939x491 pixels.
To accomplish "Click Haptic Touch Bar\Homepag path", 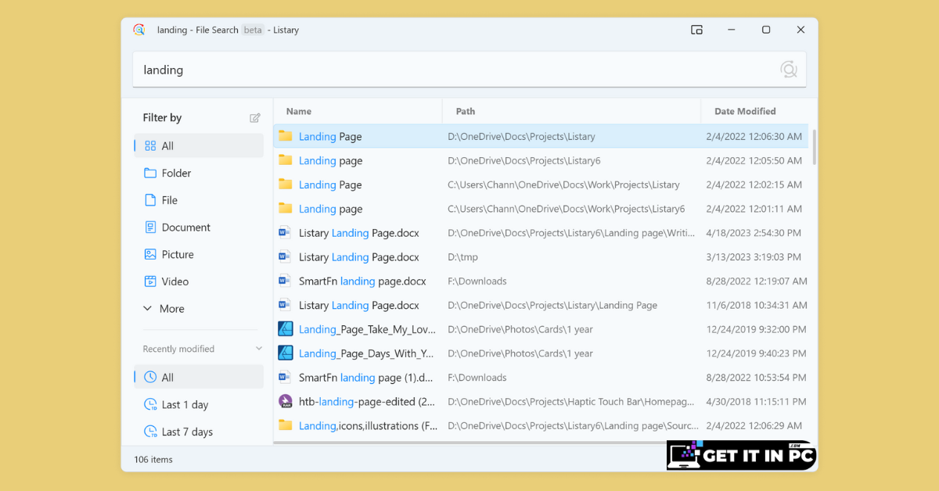I will pyautogui.click(x=571, y=401).
